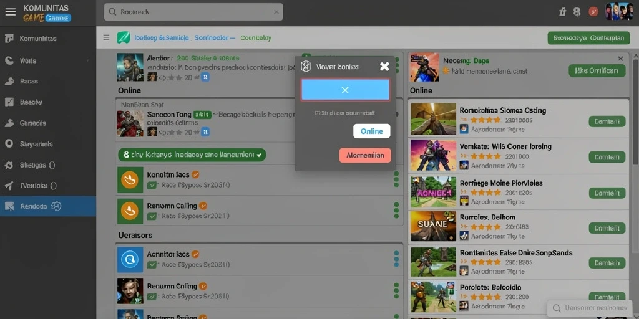This screenshot has height=319, width=639.
Task: Expand the list menu icon left of breadcrumb
Action: [x=106, y=38]
